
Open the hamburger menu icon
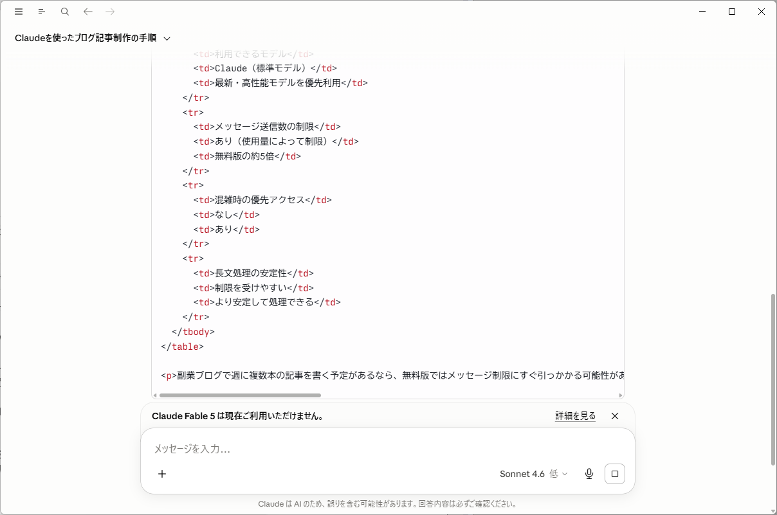[19, 12]
